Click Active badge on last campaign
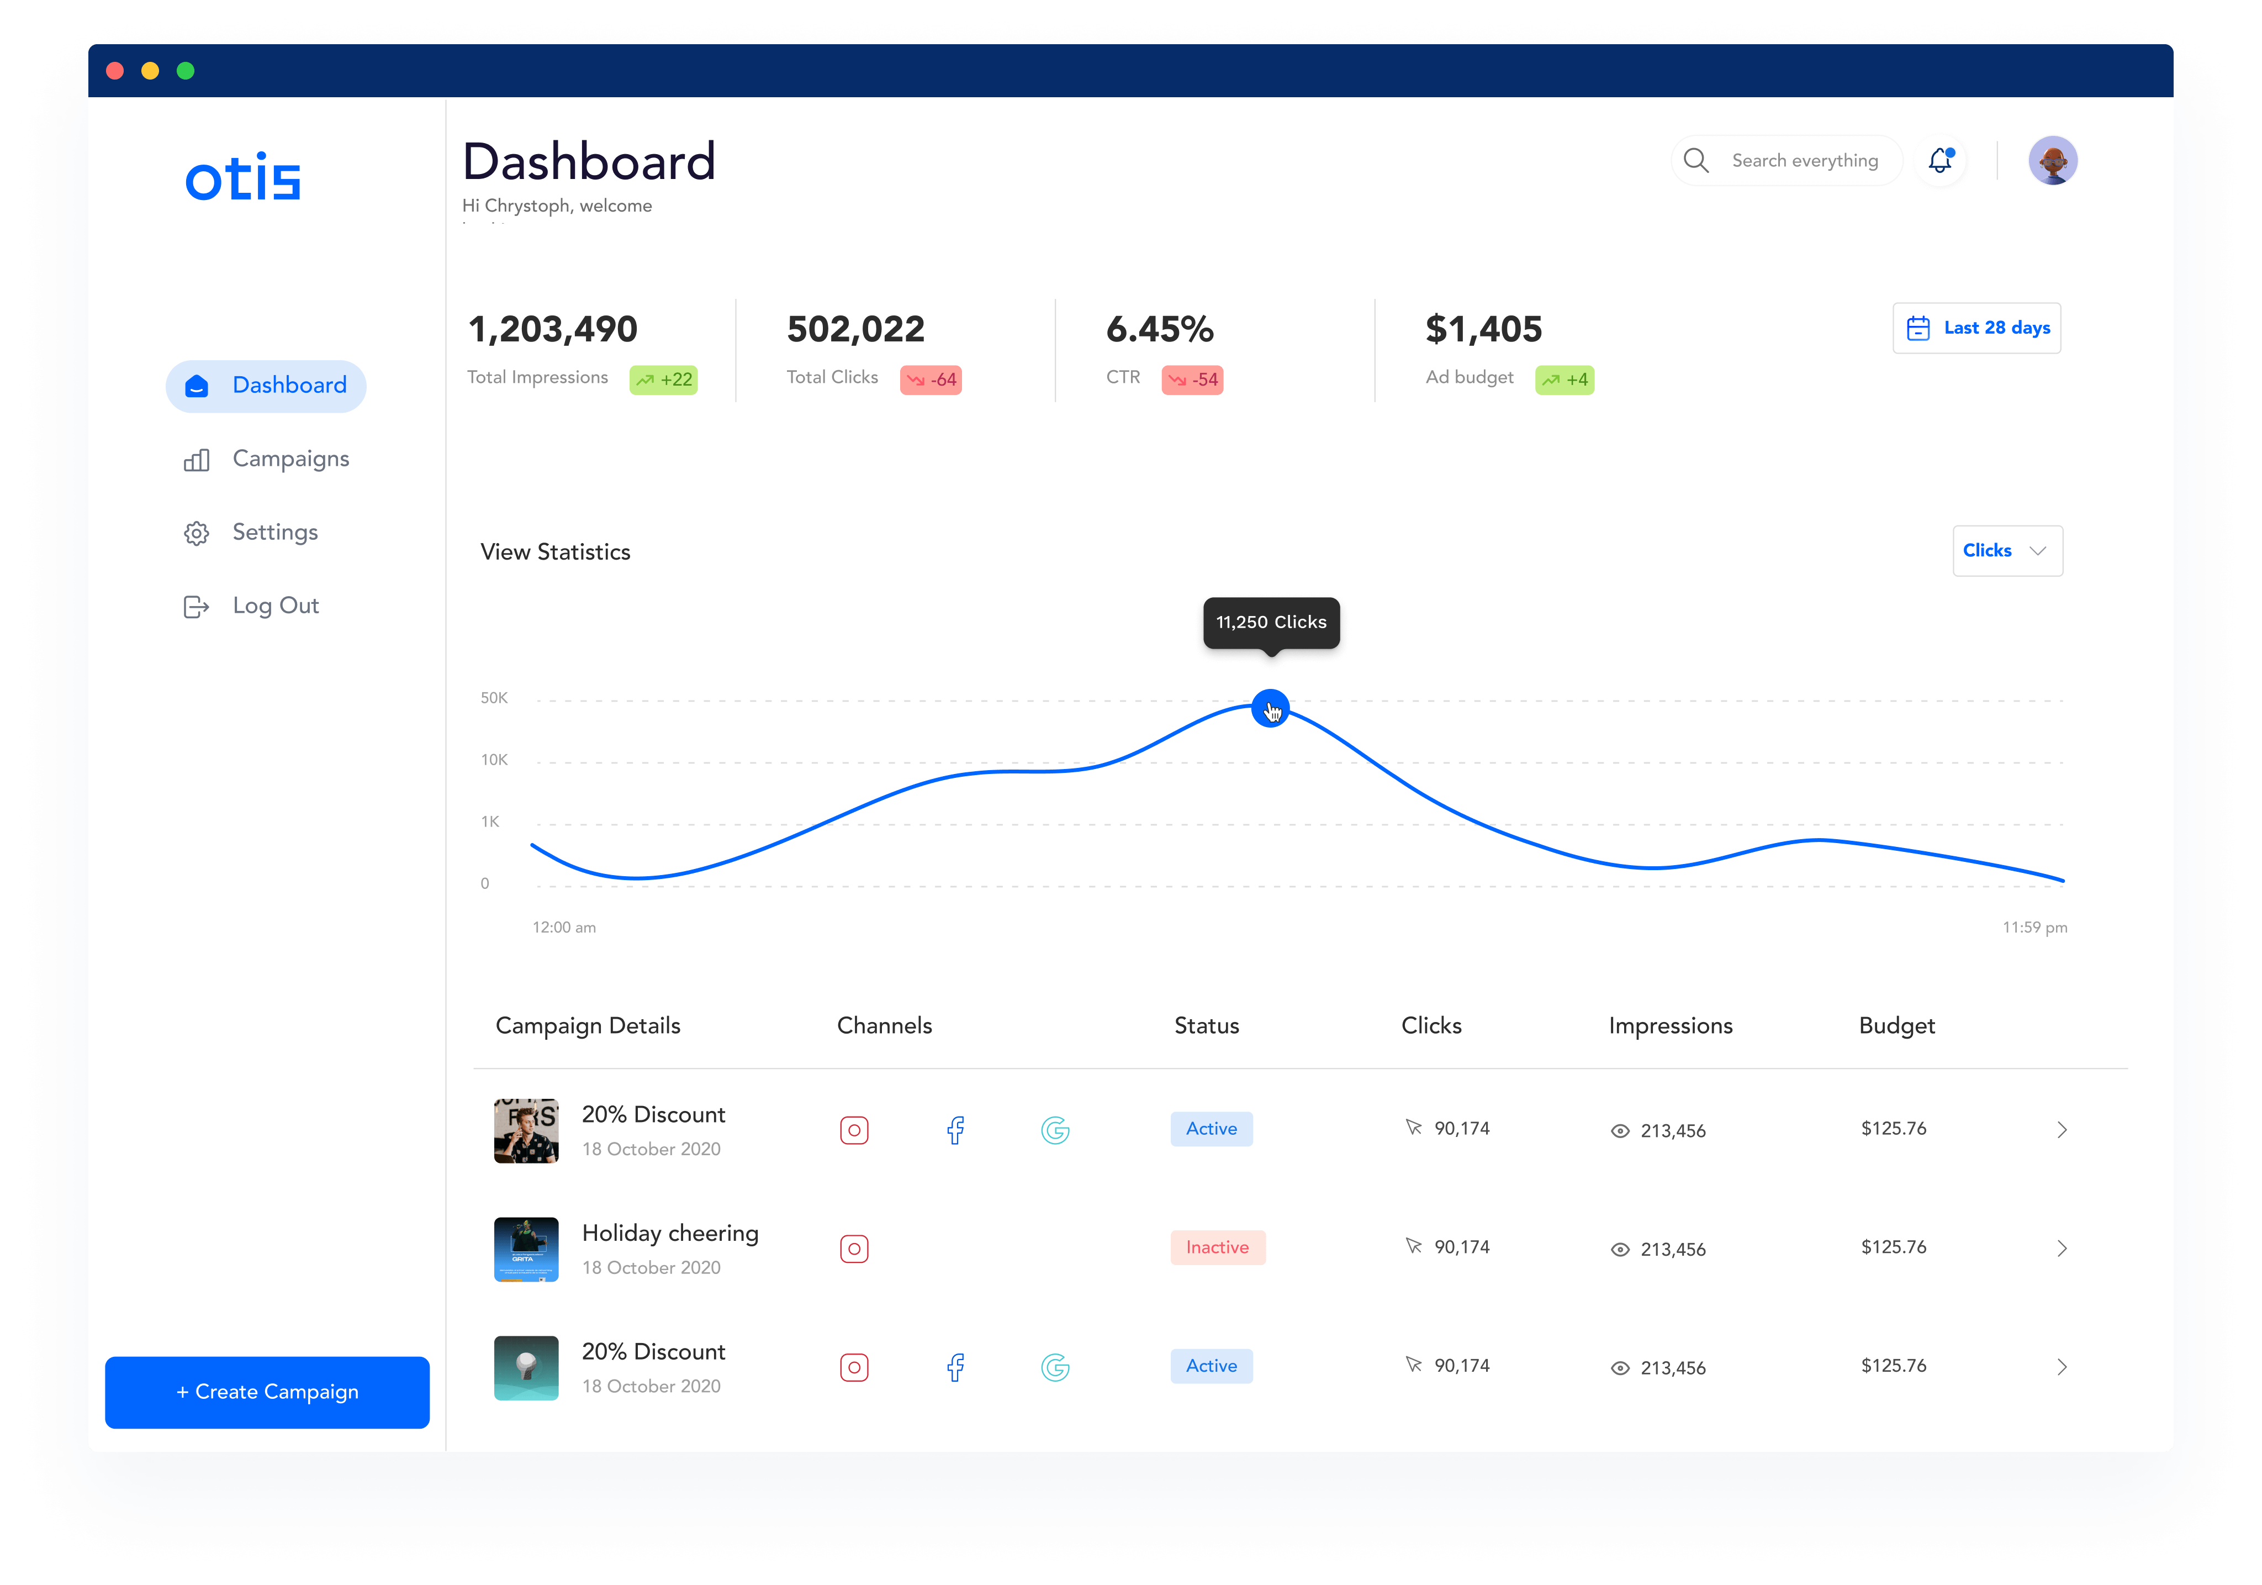 coord(1211,1366)
